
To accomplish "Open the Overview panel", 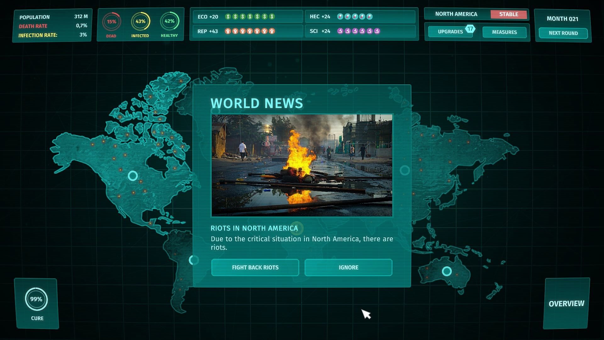I will tap(566, 303).
